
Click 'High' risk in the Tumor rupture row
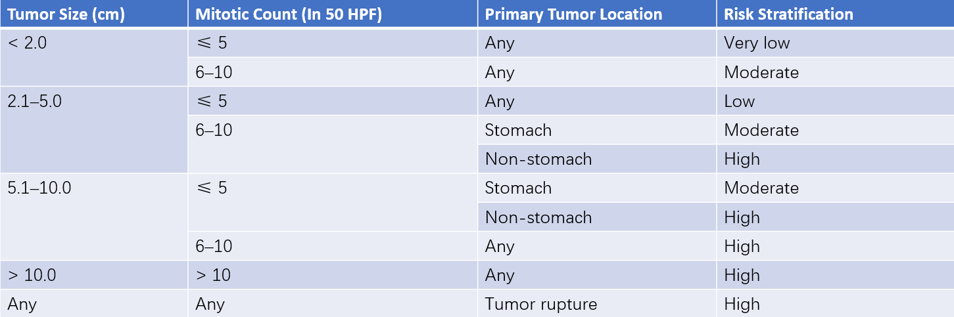coord(835,304)
